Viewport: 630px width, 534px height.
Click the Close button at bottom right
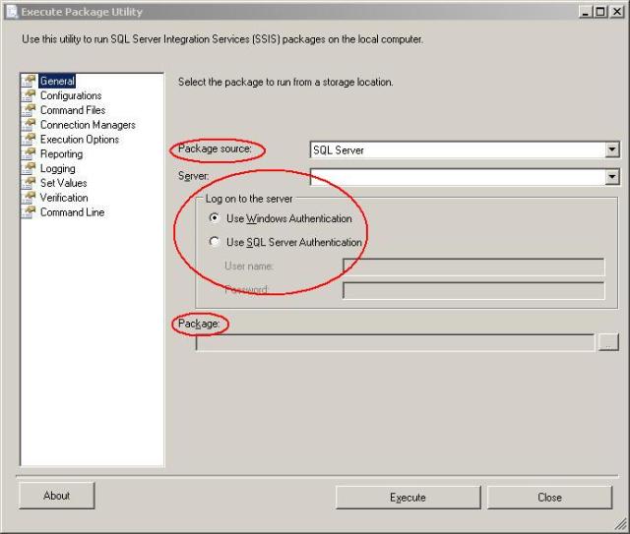pos(549,498)
